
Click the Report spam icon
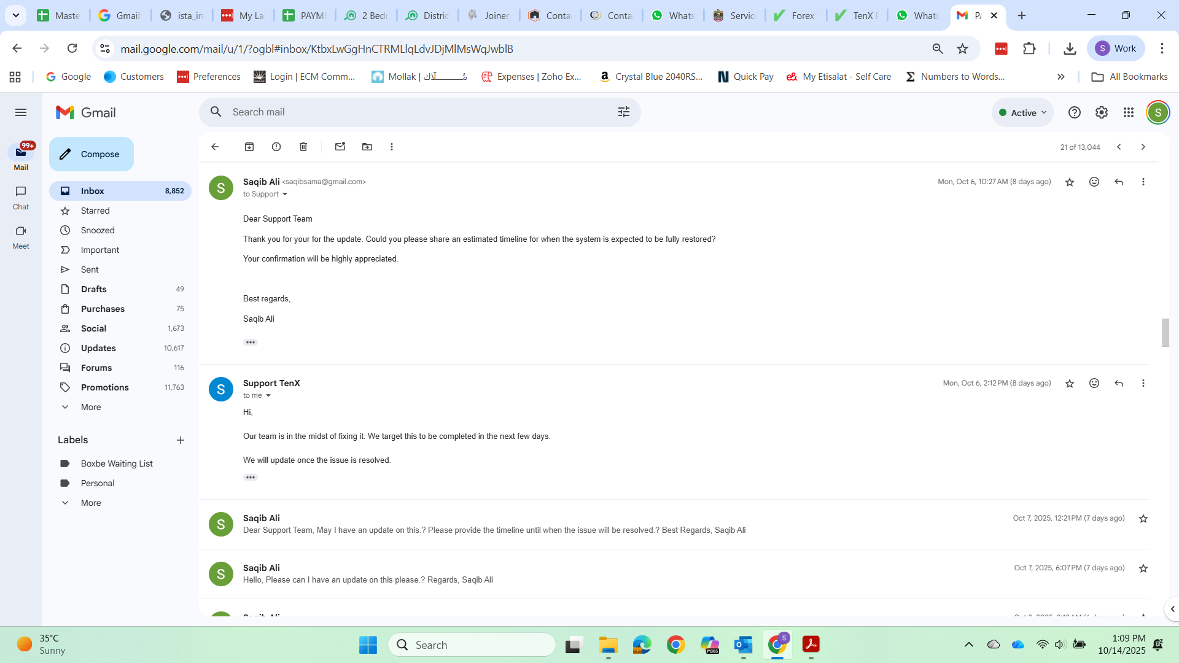coord(276,147)
